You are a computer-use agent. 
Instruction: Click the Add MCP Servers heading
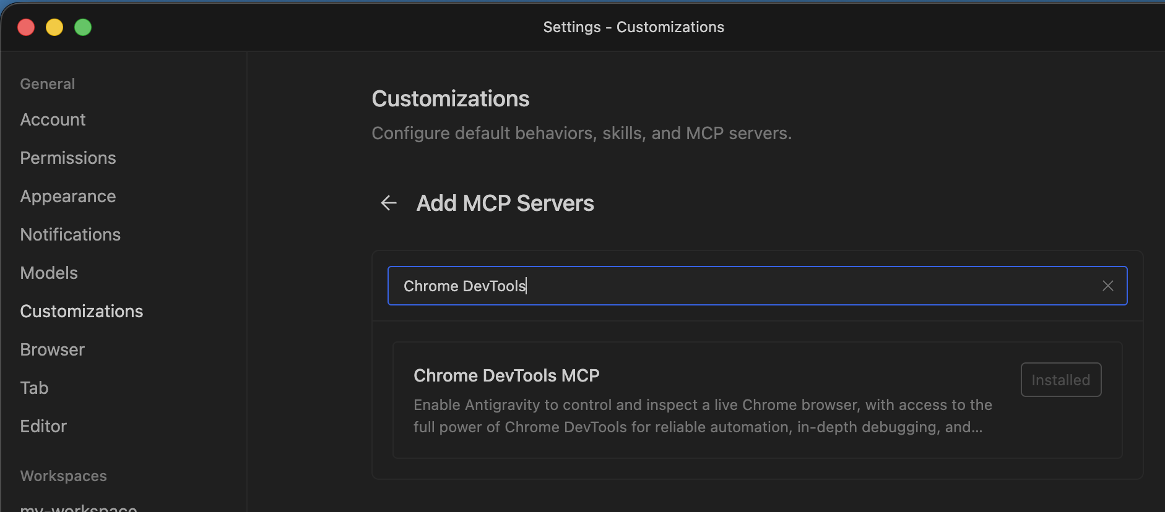[x=505, y=203]
